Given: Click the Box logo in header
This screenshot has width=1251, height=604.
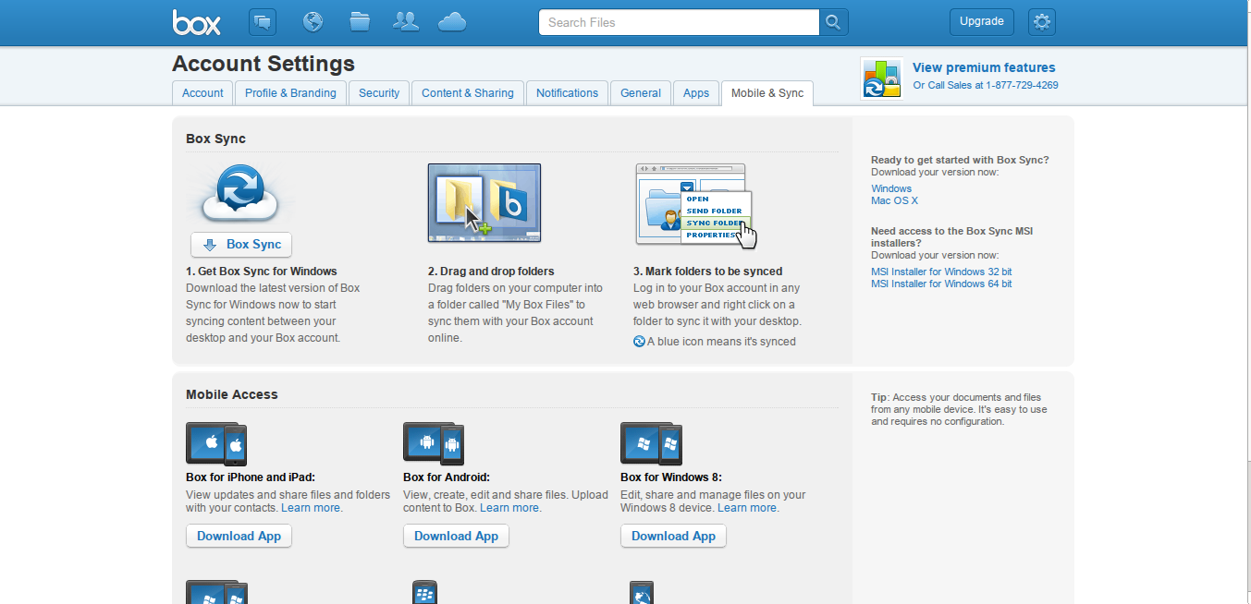Looking at the screenshot, I should pyautogui.click(x=196, y=22).
